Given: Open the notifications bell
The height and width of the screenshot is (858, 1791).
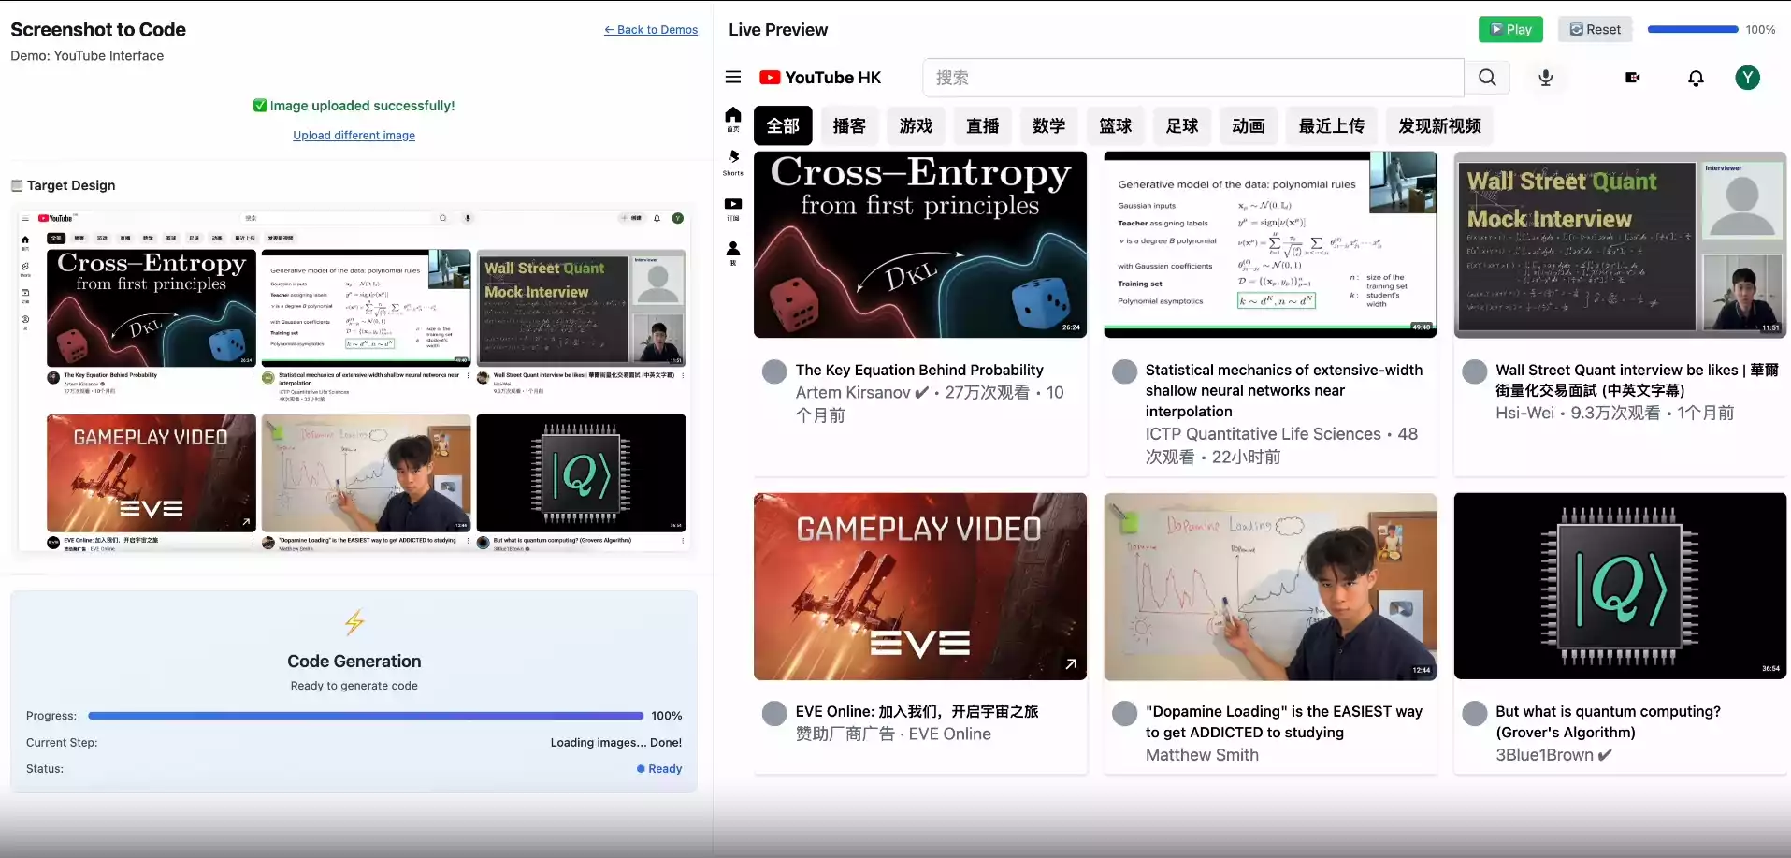Looking at the screenshot, I should pos(1696,78).
